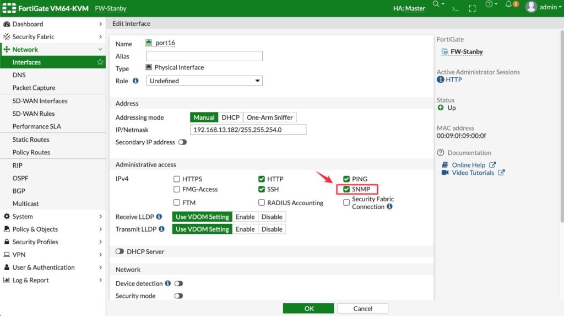Click Disable for Receive LLDP
Image resolution: width=564 pixels, height=316 pixels.
(x=272, y=217)
